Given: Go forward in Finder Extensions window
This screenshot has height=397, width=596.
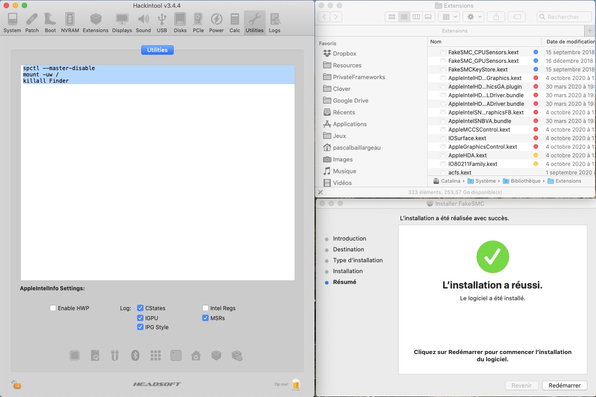Looking at the screenshot, I should 336,17.
